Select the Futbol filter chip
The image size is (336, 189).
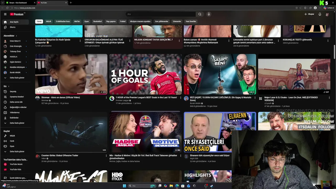click(x=123, y=22)
